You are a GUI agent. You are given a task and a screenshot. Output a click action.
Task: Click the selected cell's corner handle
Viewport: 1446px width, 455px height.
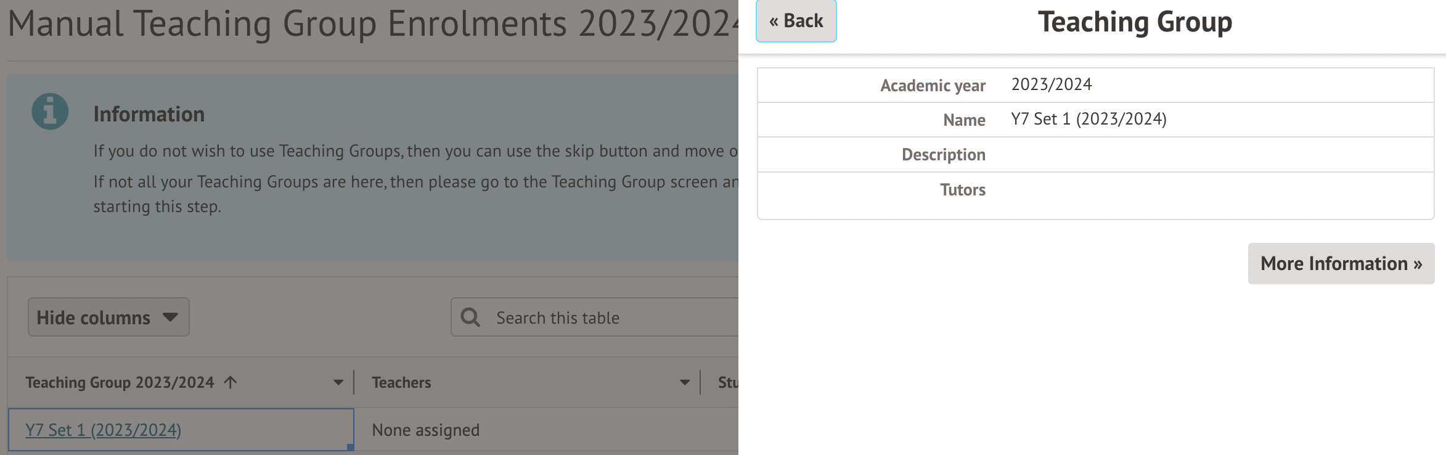(x=350, y=447)
